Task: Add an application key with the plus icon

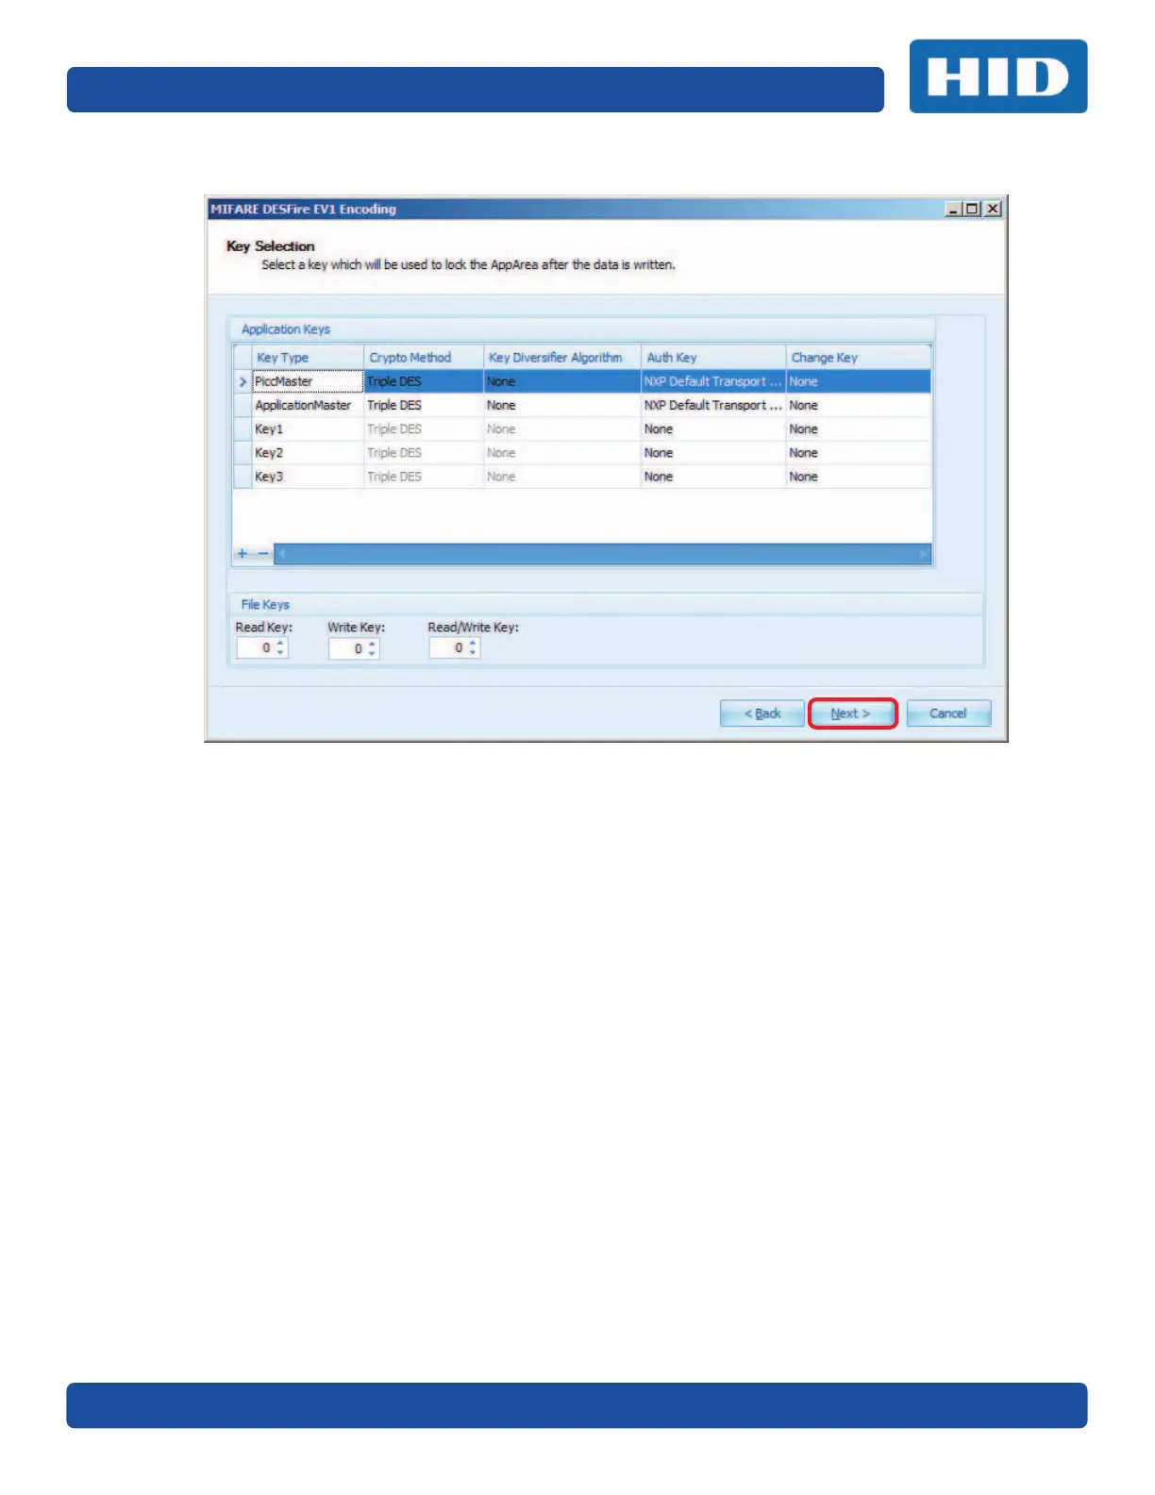Action: pyautogui.click(x=243, y=554)
